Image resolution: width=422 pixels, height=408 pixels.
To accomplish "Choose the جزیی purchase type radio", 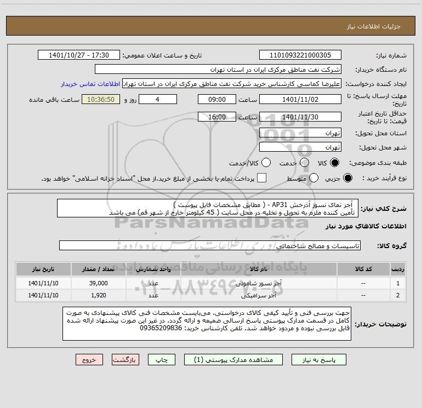I will pyautogui.click(x=347, y=178).
